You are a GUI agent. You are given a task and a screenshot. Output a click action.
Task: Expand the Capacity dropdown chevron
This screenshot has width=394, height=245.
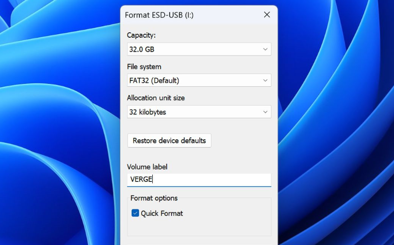[265, 49]
